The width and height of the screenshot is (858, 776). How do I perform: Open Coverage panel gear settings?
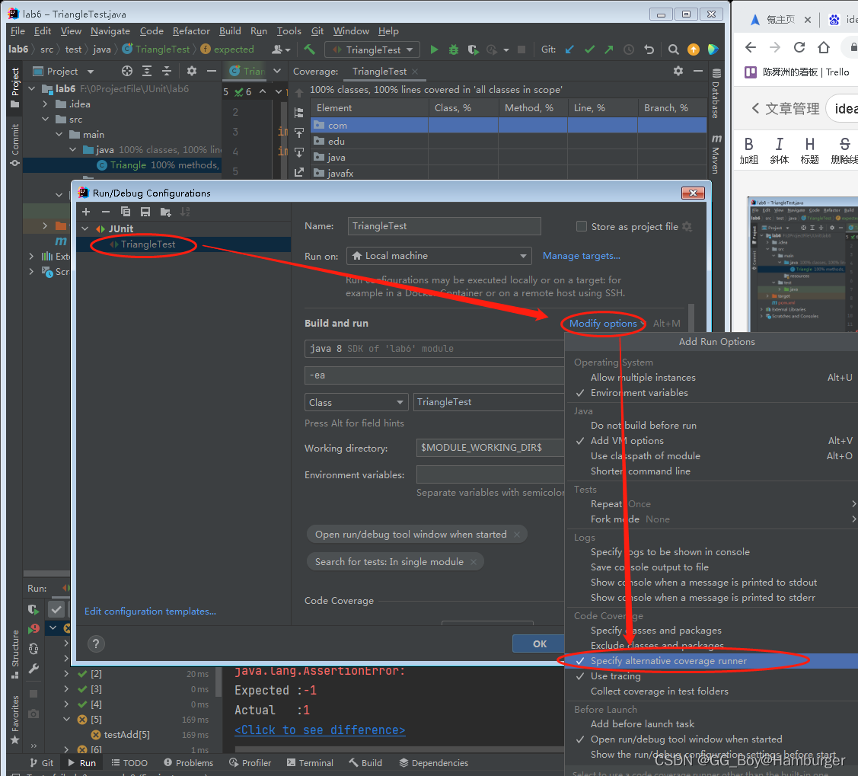tap(678, 71)
